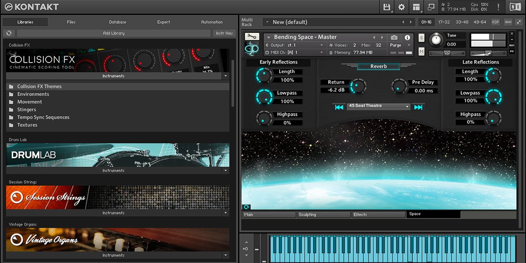Go to previous reverb preset arrow

[x=339, y=107]
